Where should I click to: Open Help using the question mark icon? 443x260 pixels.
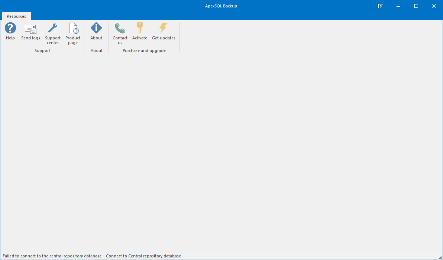coord(10,28)
